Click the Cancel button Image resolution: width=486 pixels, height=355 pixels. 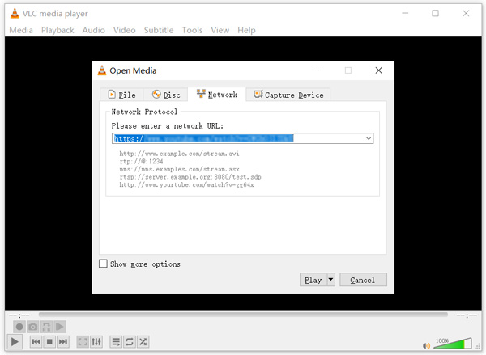point(363,280)
